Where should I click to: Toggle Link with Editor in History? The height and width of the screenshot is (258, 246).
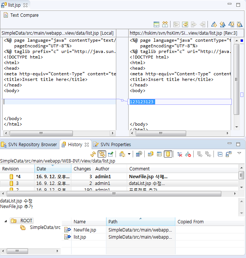coord(102,154)
